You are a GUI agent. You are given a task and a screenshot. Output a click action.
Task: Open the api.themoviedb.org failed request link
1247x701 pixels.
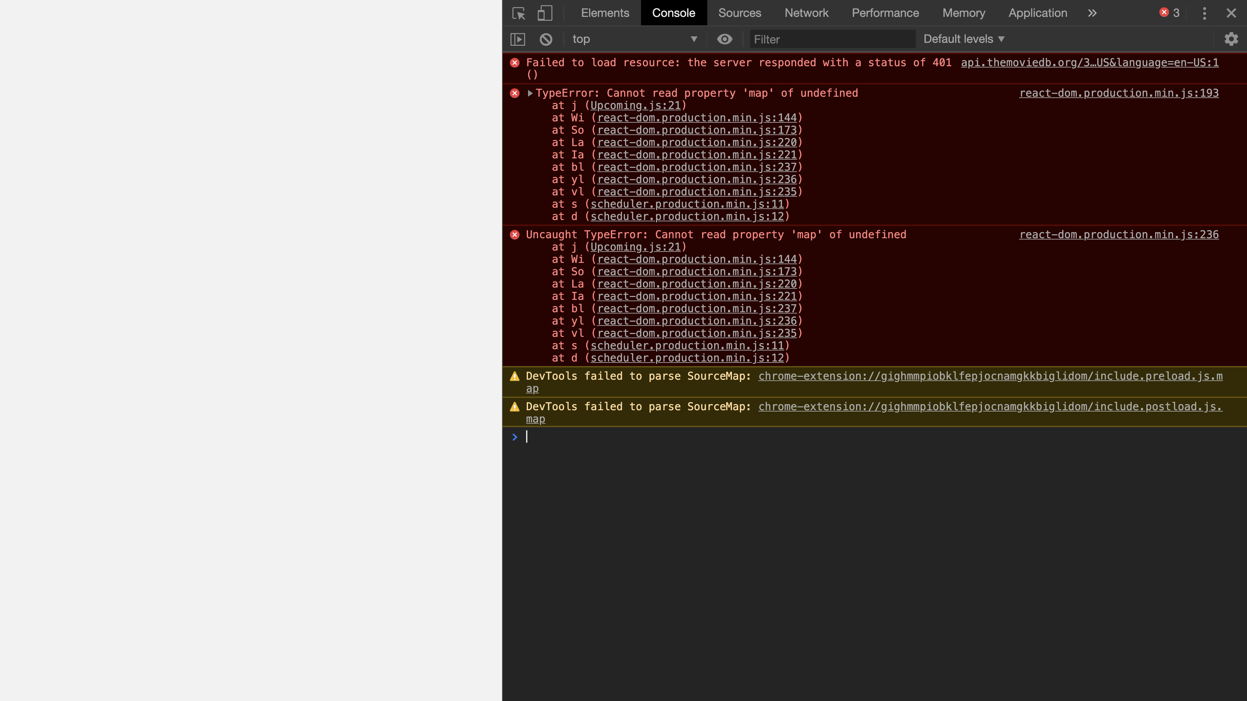[x=1090, y=62]
